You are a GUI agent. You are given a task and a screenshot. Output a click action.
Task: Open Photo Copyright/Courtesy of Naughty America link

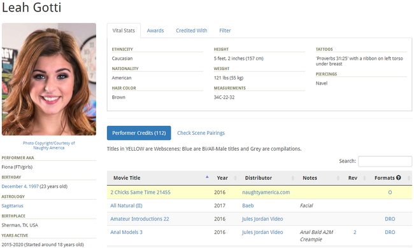tap(49, 146)
